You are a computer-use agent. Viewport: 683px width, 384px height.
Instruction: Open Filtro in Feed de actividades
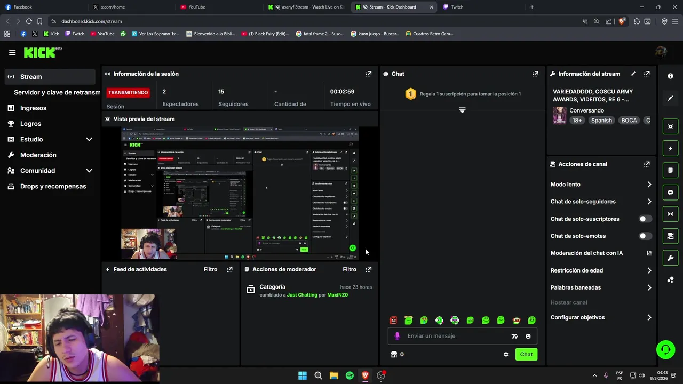click(x=210, y=269)
